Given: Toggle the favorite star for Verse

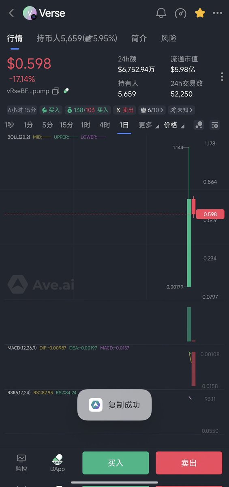Looking at the screenshot, I should (200, 13).
